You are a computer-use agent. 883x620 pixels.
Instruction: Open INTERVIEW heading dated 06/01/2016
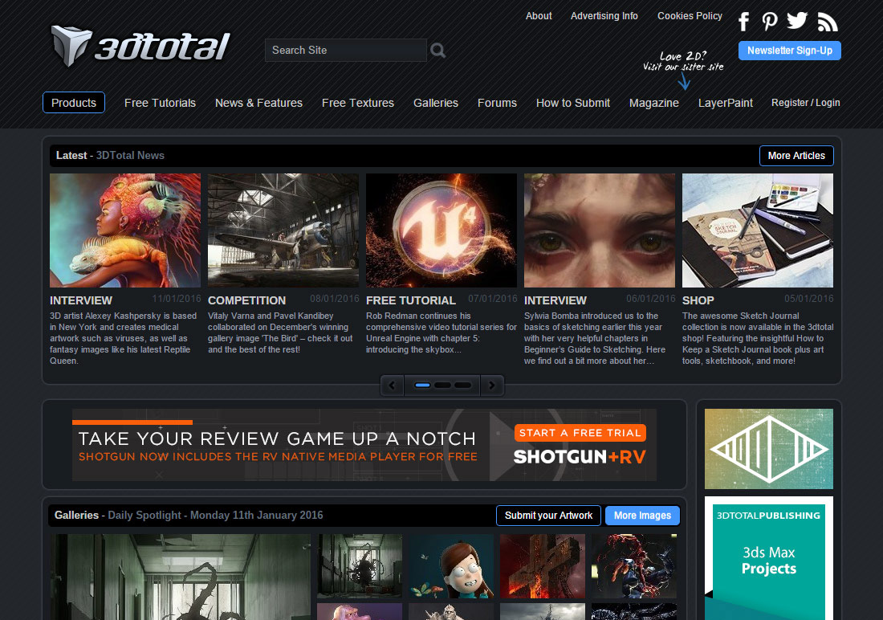coord(555,300)
